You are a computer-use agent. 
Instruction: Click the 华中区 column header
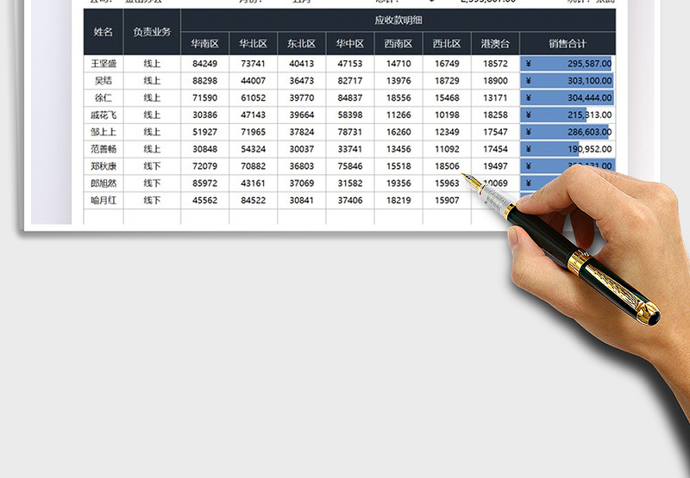coord(350,44)
